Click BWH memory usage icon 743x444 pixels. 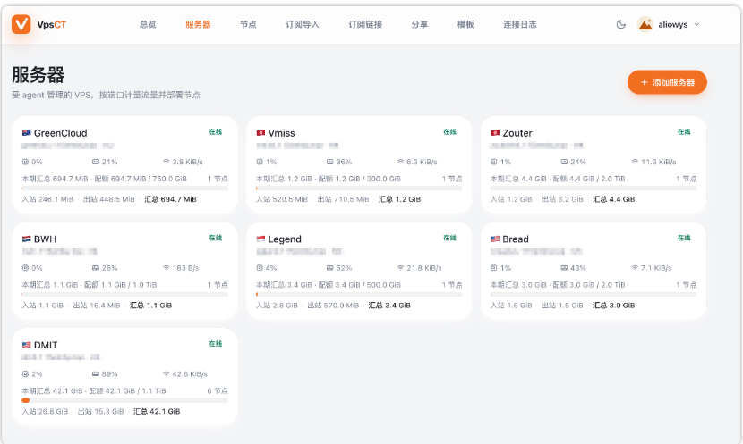pyautogui.click(x=95, y=268)
